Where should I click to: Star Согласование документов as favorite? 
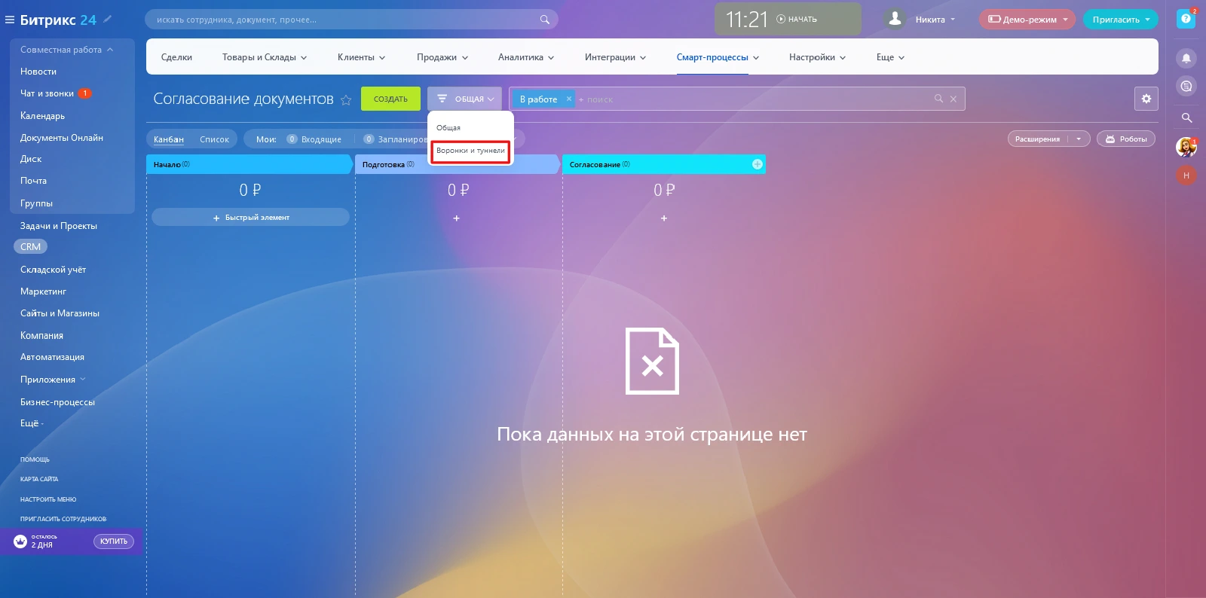pos(346,100)
